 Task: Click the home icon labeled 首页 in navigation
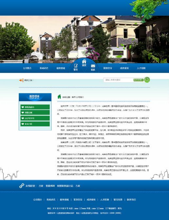click(84, 61)
